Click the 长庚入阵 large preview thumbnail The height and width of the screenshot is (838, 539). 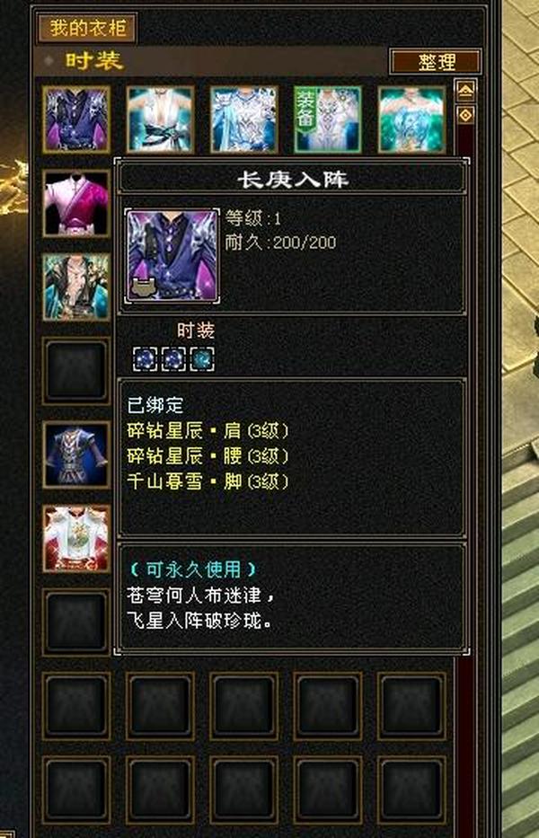[172, 255]
